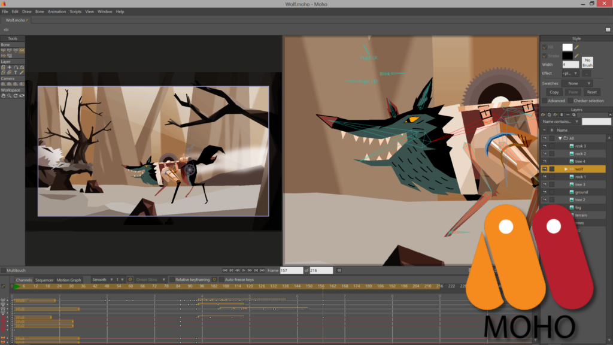Viewport: 613px width, 345px height.
Task: Activate the Zoom Workspace magnifier tool
Action: tap(10, 96)
